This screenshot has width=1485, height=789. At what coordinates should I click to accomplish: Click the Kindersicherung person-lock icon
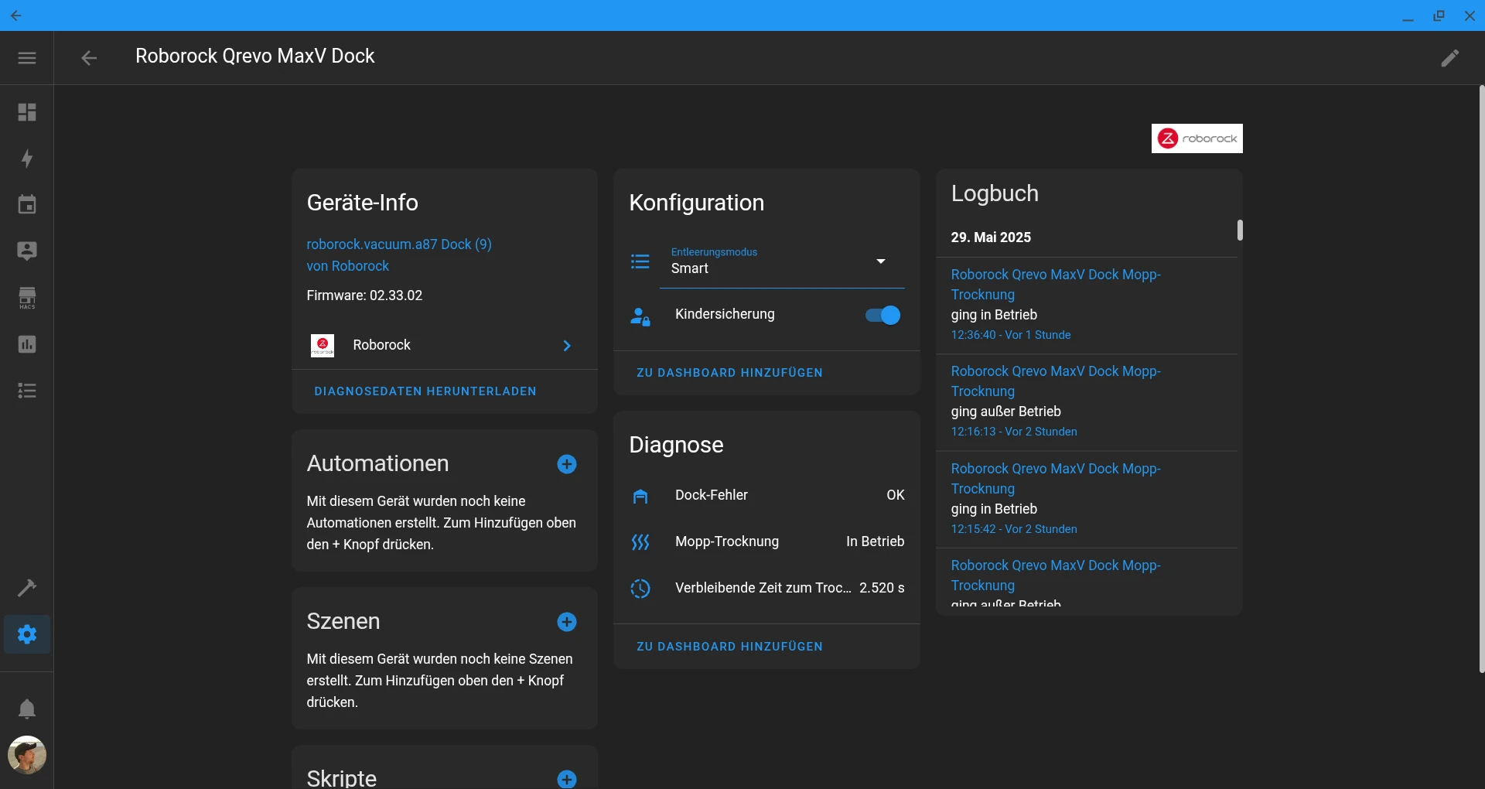(x=640, y=316)
